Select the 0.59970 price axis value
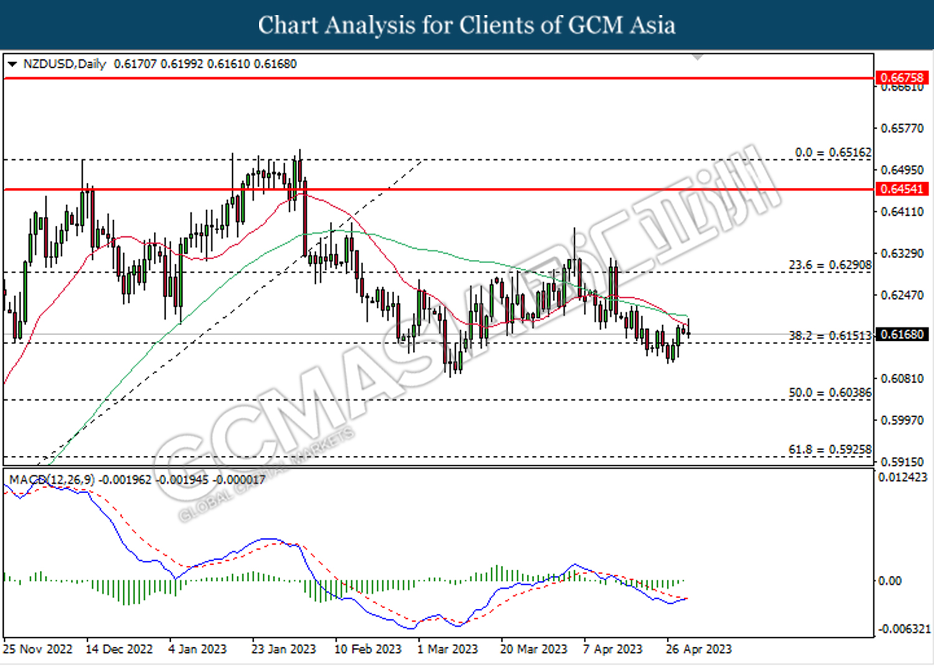The height and width of the screenshot is (666, 934). click(902, 420)
